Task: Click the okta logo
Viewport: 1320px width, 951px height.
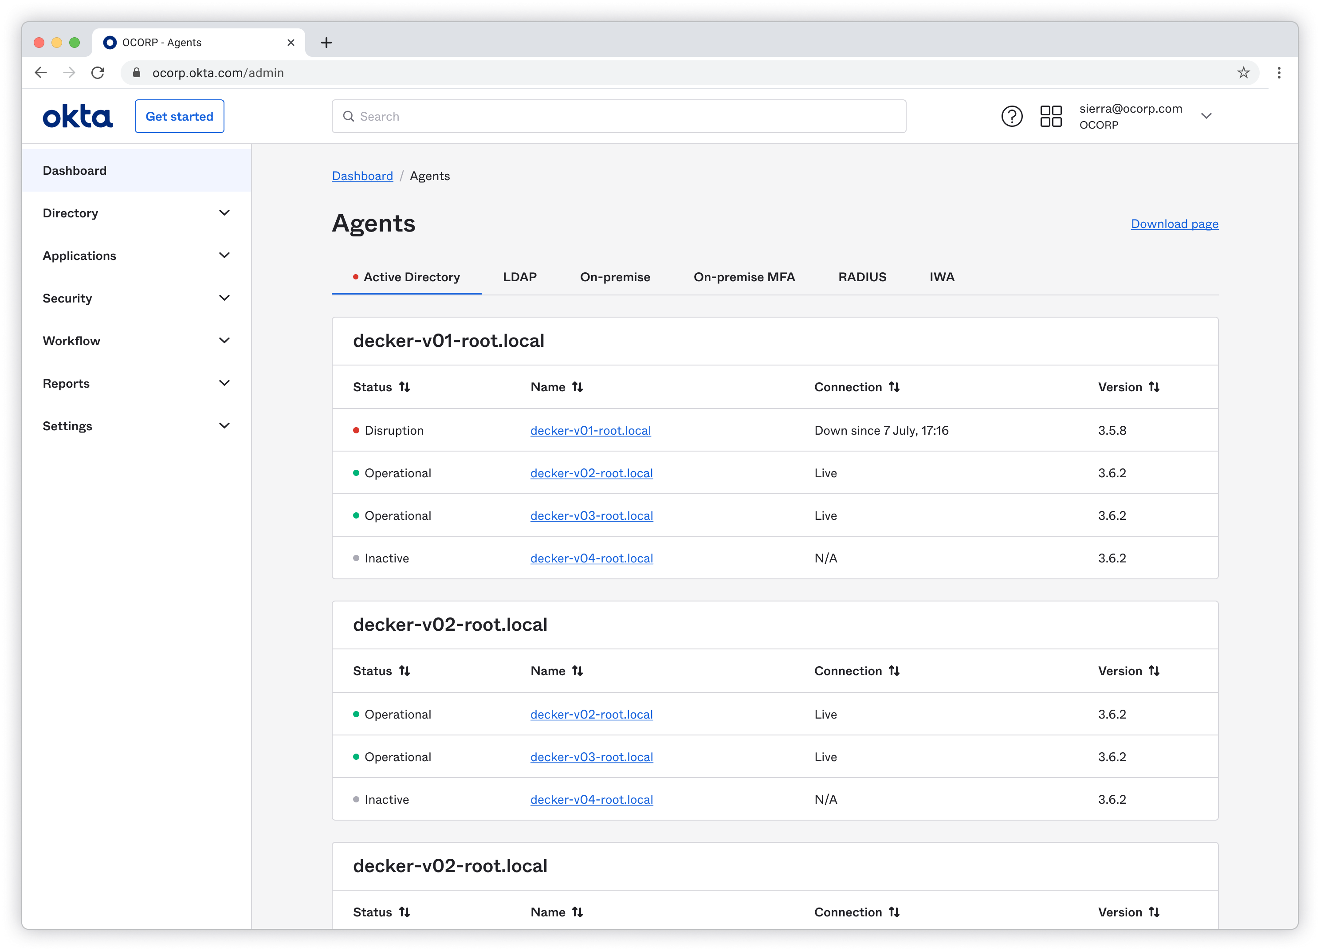Action: (x=78, y=116)
